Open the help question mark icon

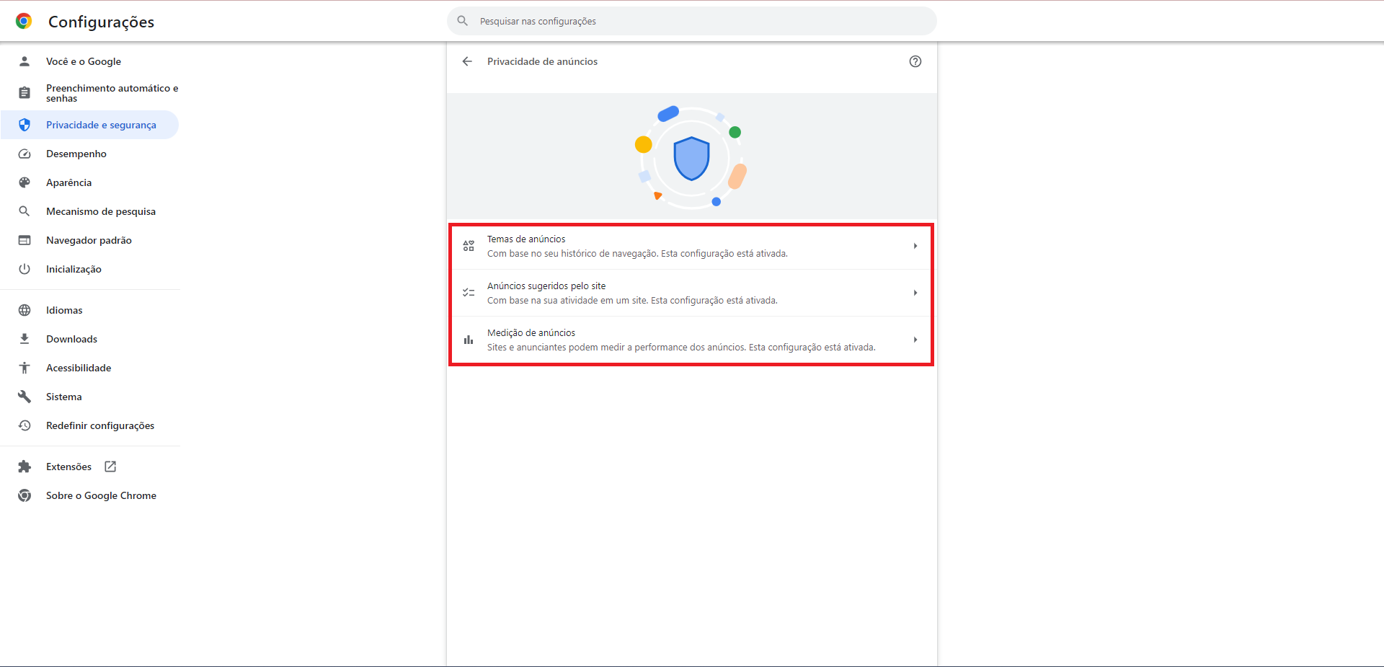pos(915,61)
